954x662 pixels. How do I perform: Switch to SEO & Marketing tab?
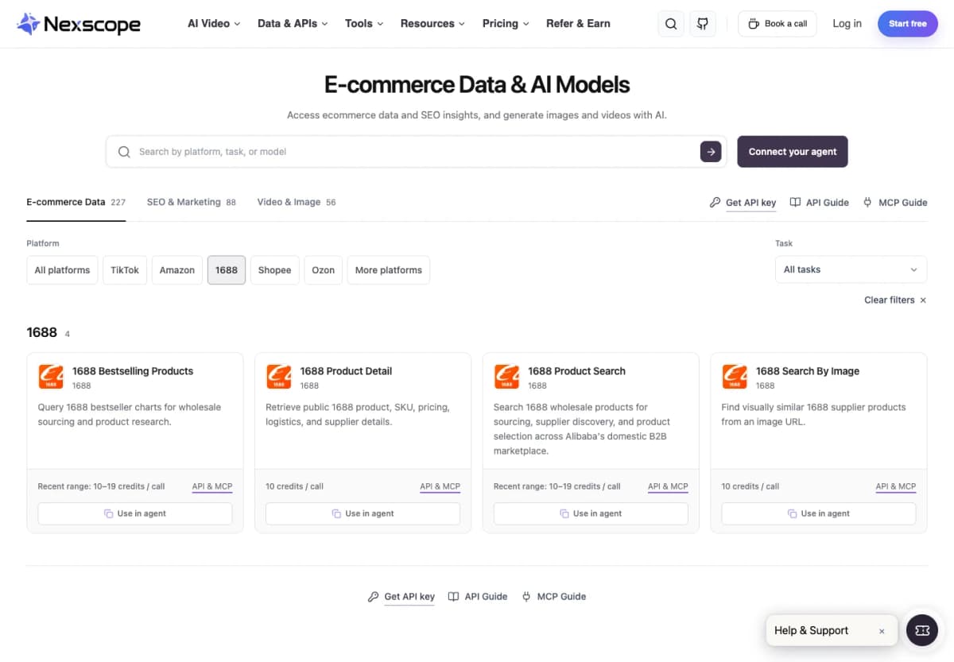[192, 202]
